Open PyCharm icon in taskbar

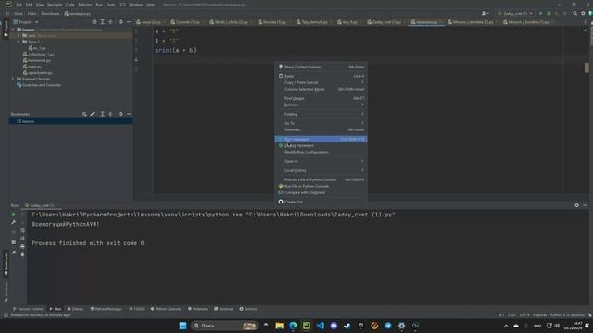tap(307, 326)
